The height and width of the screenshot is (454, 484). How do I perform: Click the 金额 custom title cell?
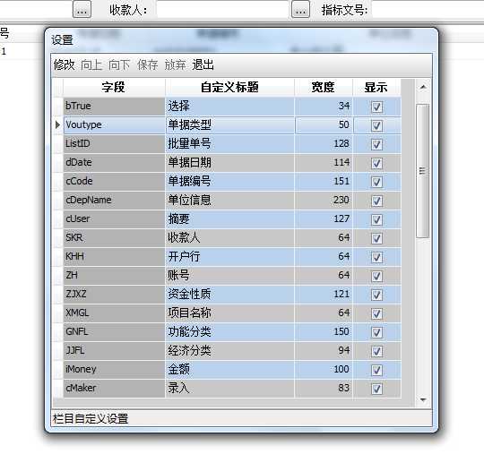click(x=230, y=370)
